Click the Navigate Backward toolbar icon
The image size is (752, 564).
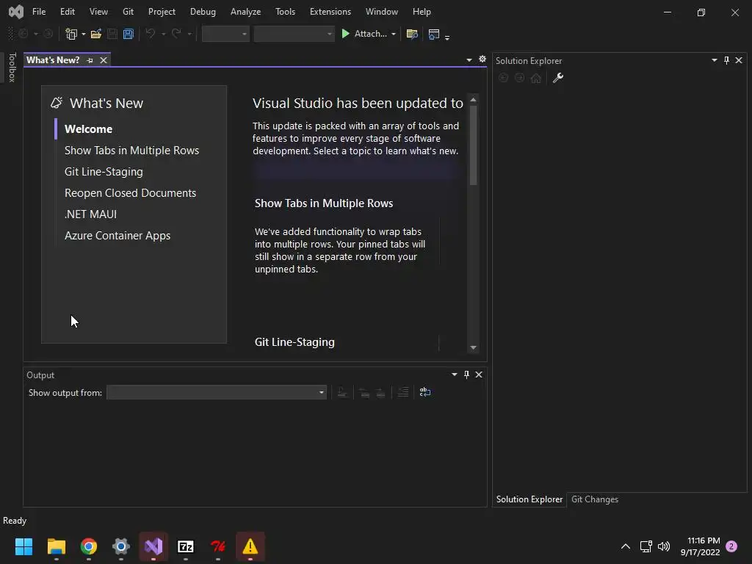[x=23, y=34]
